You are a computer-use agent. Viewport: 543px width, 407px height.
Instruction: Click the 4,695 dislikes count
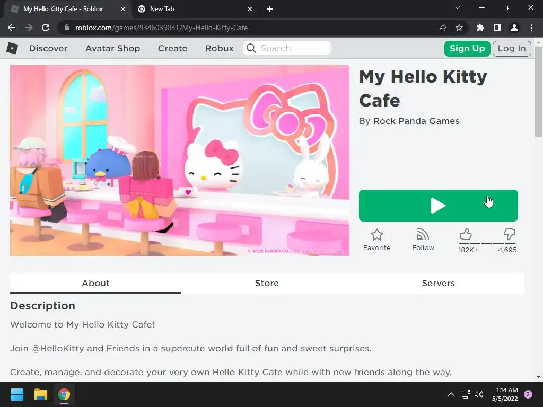pyautogui.click(x=507, y=250)
